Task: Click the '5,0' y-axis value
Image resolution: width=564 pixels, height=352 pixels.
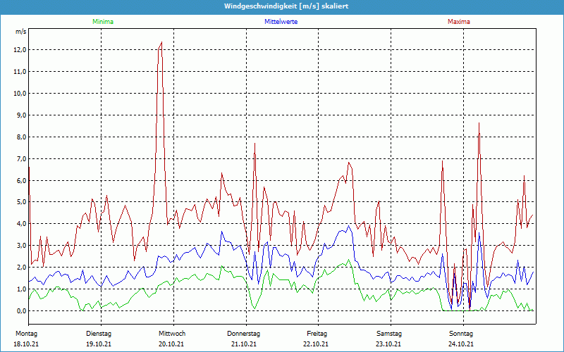Action: (x=21, y=202)
